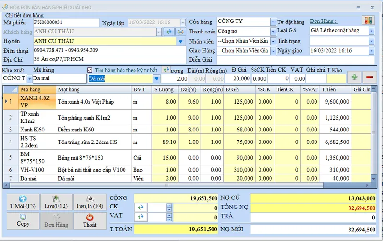Expand the Họ tên dropdown arrow

(180, 42)
